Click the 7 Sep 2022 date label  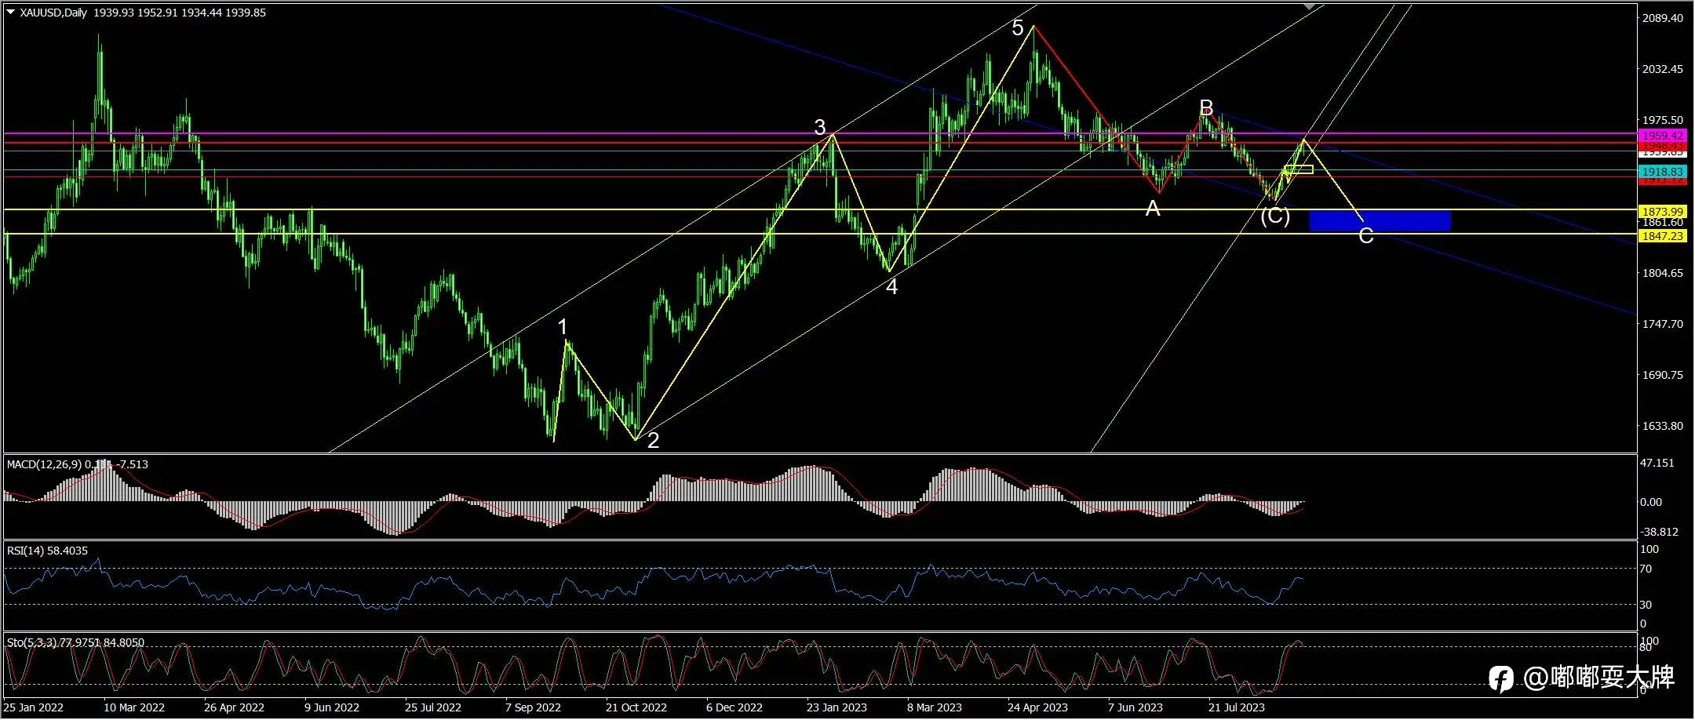click(x=533, y=707)
